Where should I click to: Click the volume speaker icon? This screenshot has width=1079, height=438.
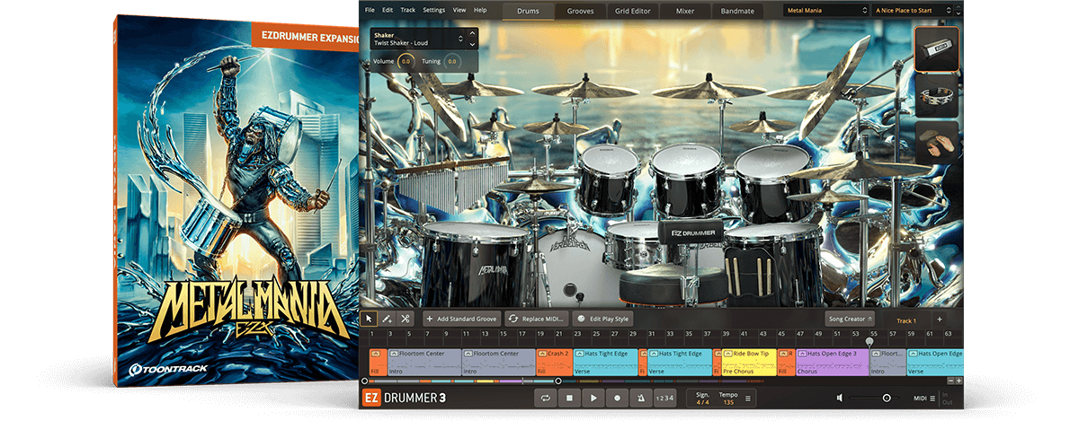pos(839,398)
